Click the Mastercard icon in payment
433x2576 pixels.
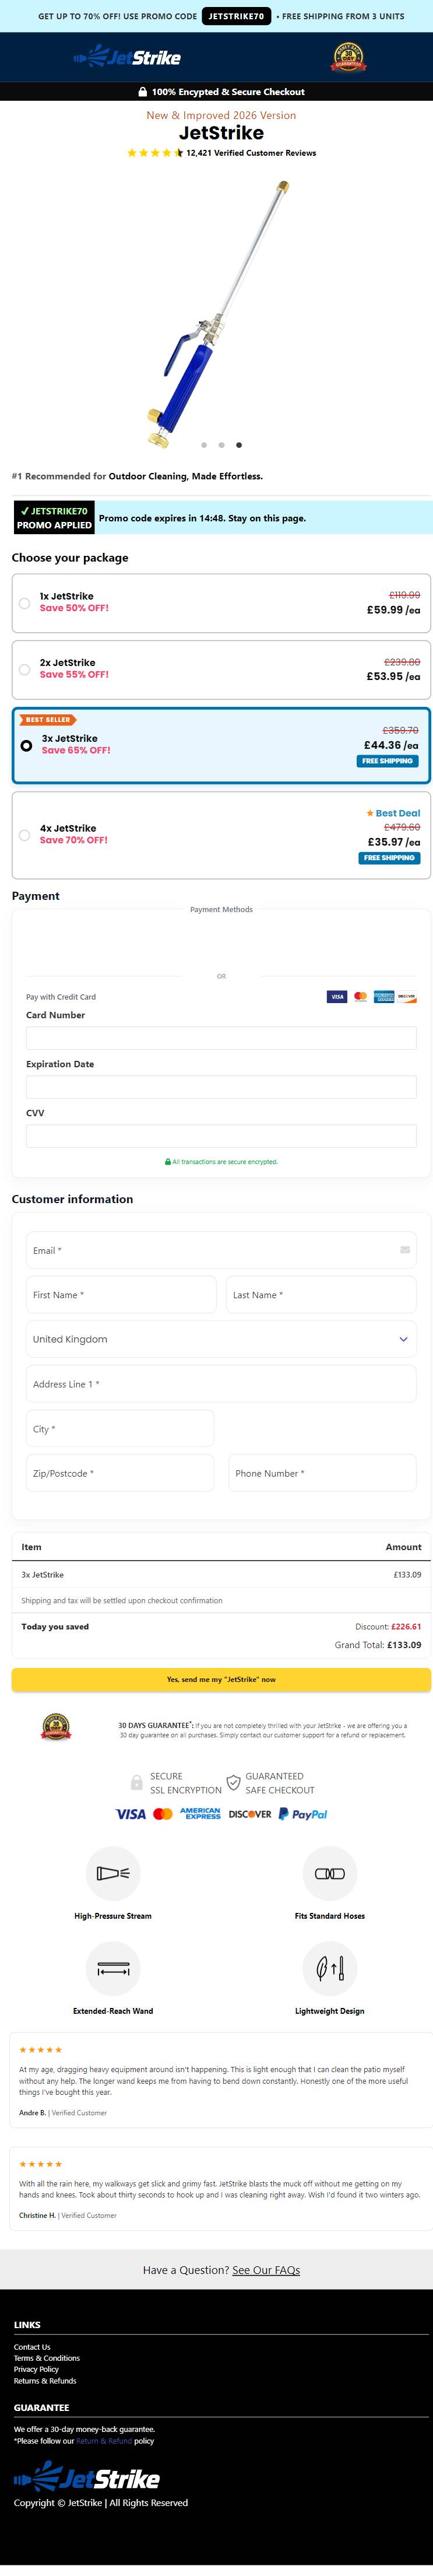point(360,997)
